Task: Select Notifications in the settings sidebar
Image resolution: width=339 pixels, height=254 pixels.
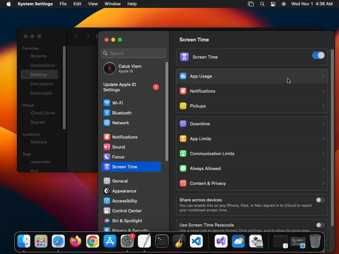Action: pyautogui.click(x=131, y=137)
